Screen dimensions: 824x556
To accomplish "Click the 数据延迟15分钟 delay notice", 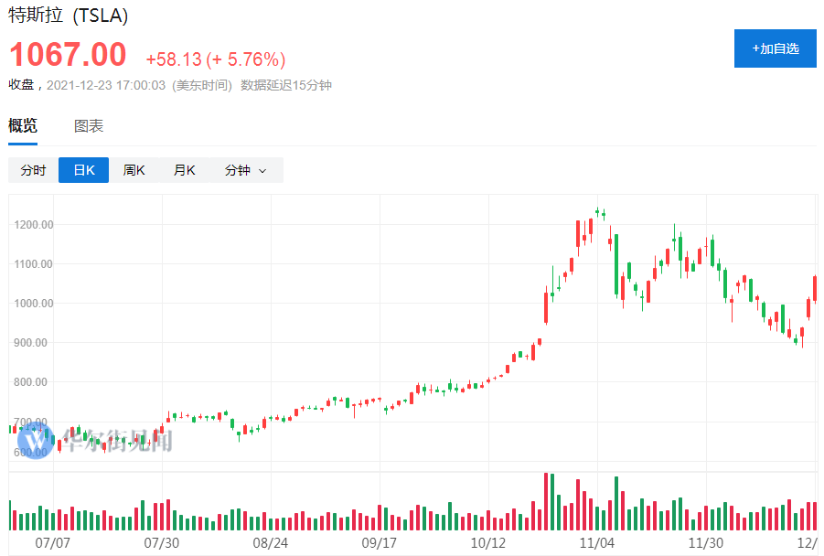I will 287,84.
